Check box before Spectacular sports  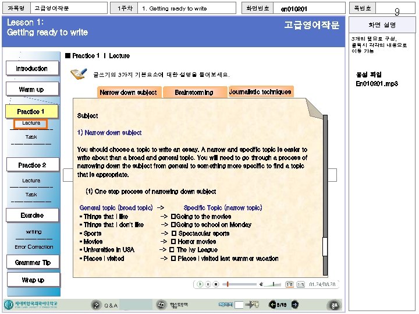click(173, 233)
